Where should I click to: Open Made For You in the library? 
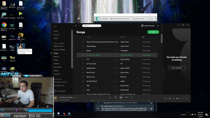(59, 46)
